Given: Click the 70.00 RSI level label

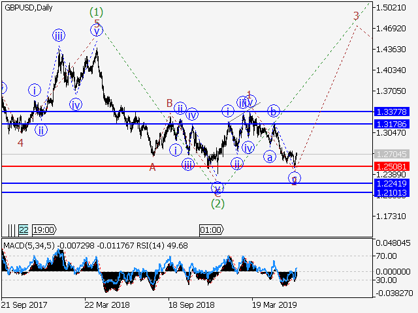Looking at the screenshot, I should pos(386,256).
